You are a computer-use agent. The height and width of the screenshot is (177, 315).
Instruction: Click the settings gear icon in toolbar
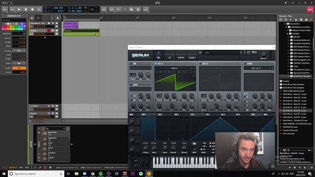(x=138, y=9)
